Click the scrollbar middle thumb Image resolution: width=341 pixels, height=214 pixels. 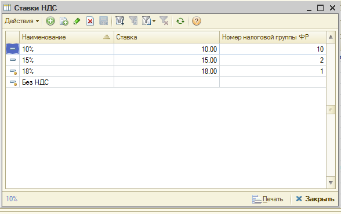click(x=331, y=110)
